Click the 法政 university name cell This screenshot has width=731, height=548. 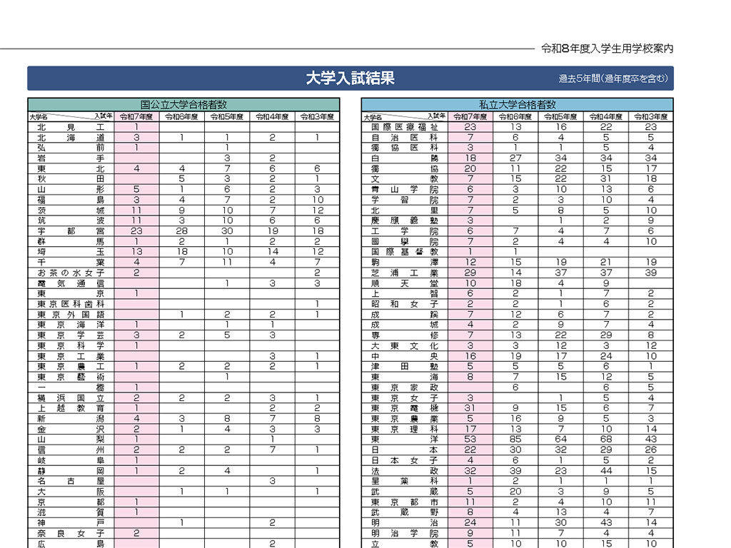(x=404, y=471)
